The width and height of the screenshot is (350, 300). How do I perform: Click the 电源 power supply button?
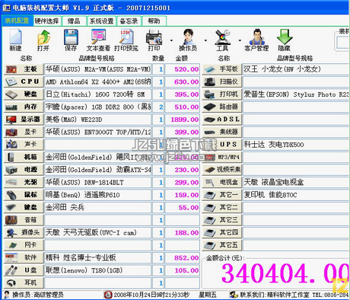pyautogui.click(x=24, y=170)
